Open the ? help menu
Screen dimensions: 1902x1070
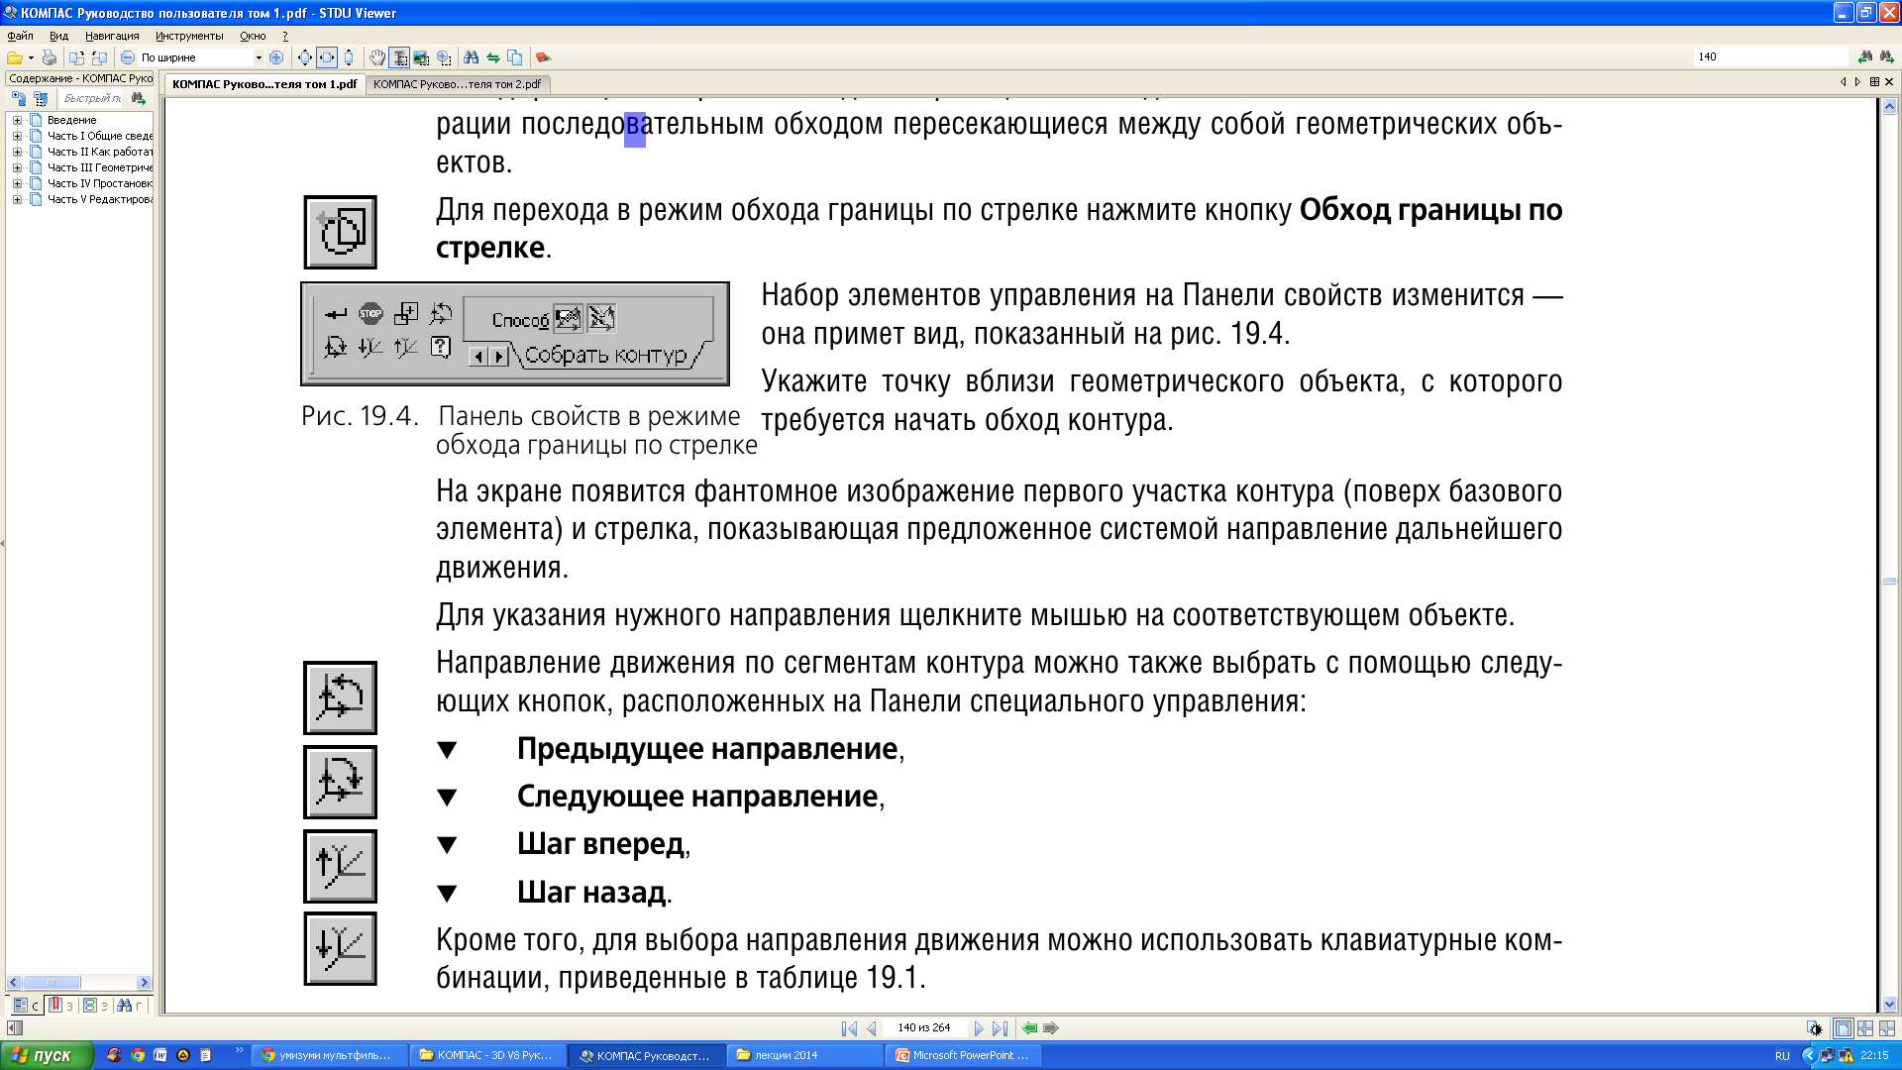285,36
